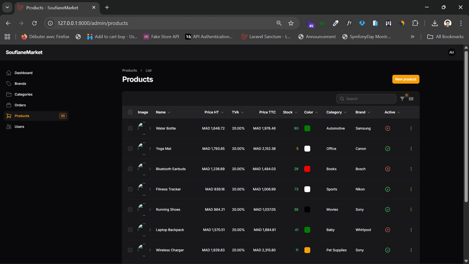
Task: Open row actions menu for Water Bottle
Action: [x=411, y=128]
